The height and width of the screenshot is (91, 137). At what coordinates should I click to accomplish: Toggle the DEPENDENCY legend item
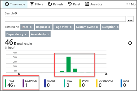105,83
